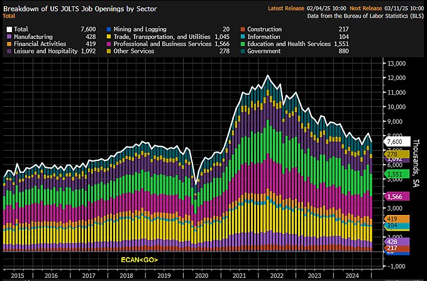Click the Manufacturing purple legend swatch

[7, 37]
